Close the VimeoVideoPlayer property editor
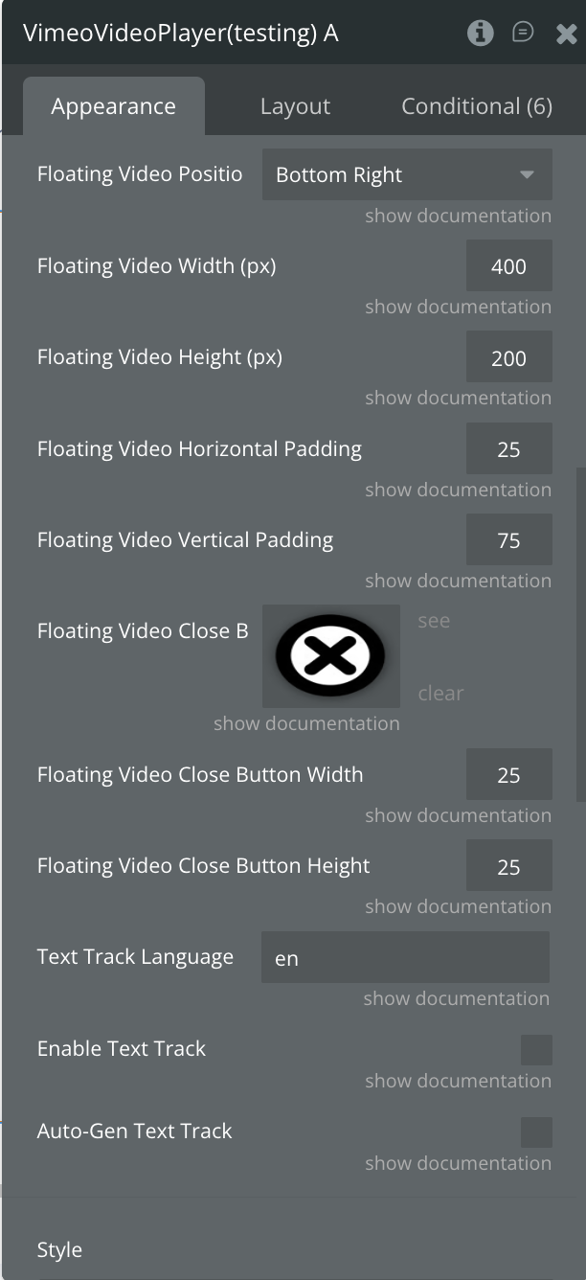The image size is (586, 1280). click(x=566, y=34)
